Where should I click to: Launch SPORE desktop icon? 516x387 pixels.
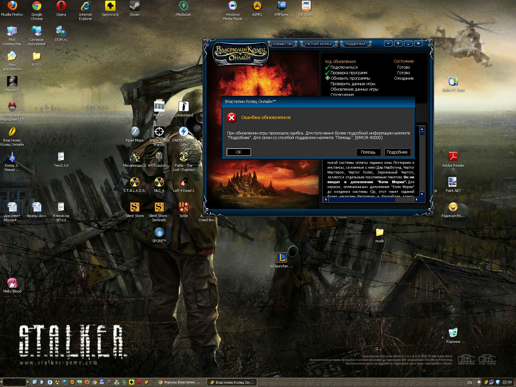[x=159, y=235]
